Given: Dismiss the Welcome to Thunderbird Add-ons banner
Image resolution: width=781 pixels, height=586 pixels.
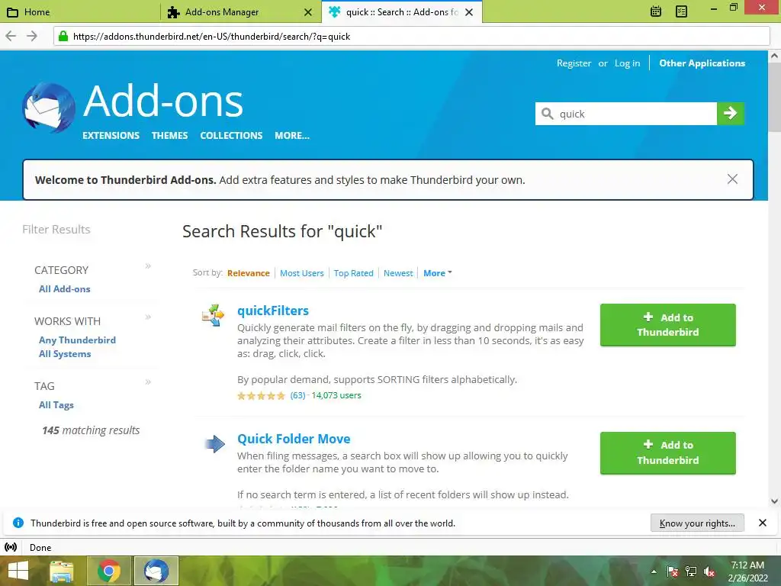Looking at the screenshot, I should pos(732,179).
